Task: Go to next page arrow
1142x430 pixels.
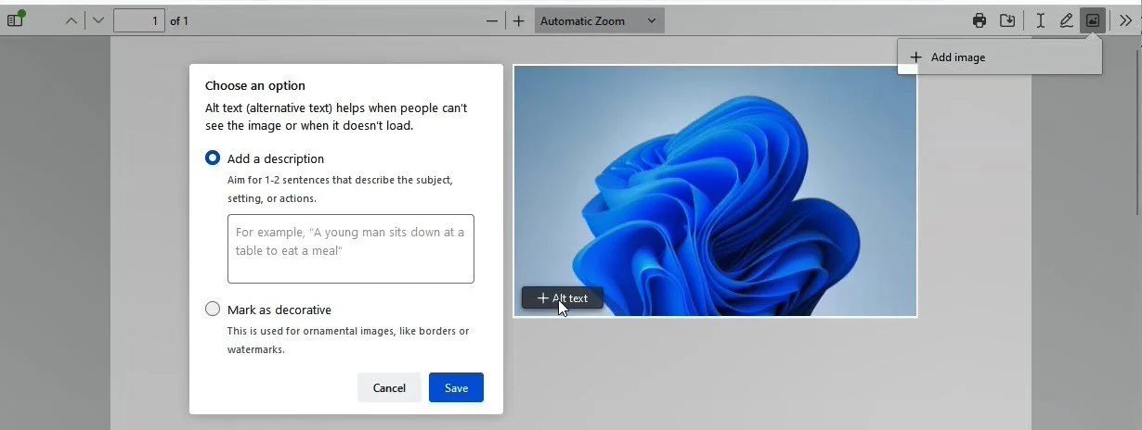Action: coord(98,20)
